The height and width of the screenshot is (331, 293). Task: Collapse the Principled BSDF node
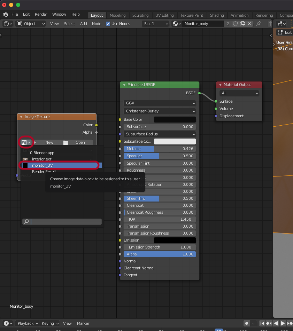point(124,85)
